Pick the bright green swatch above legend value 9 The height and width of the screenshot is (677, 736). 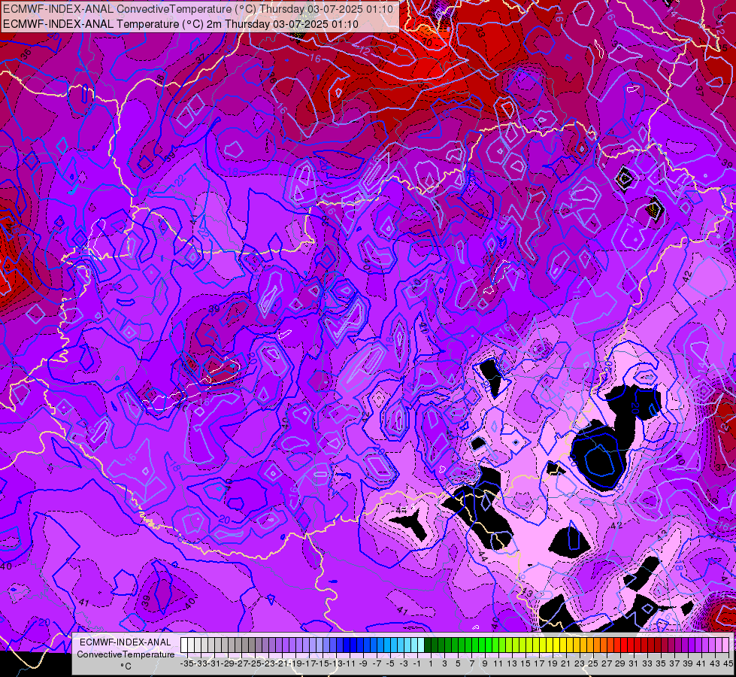482,645
